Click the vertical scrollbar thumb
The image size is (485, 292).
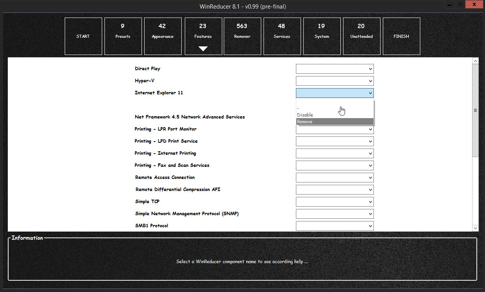coord(475,110)
